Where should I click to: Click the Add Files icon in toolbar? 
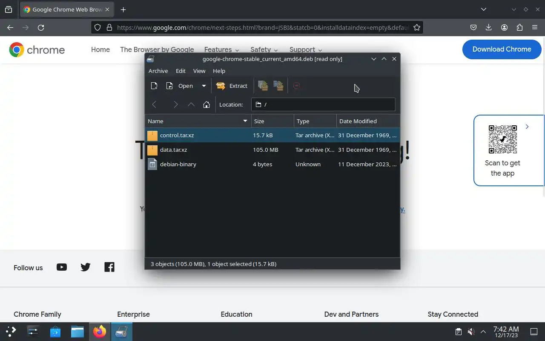point(263,86)
